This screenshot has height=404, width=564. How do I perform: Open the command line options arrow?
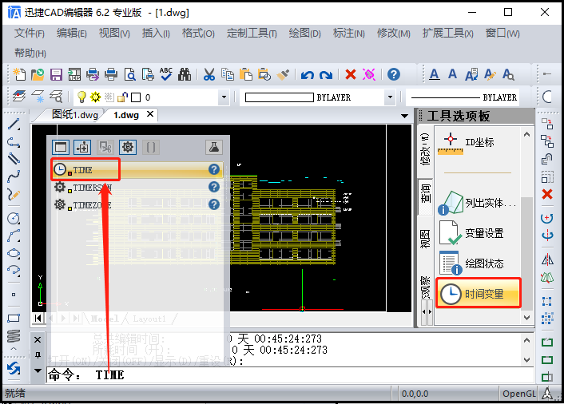click(x=38, y=370)
